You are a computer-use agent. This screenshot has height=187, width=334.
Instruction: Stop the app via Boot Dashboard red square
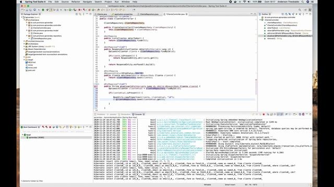(50, 127)
